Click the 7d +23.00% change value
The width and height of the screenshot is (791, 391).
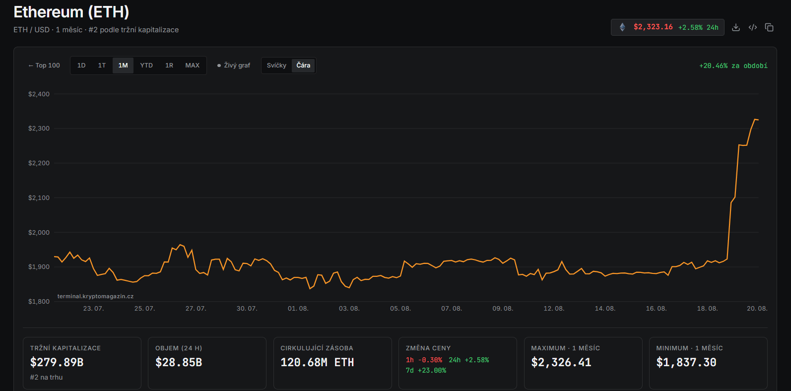pyautogui.click(x=426, y=371)
